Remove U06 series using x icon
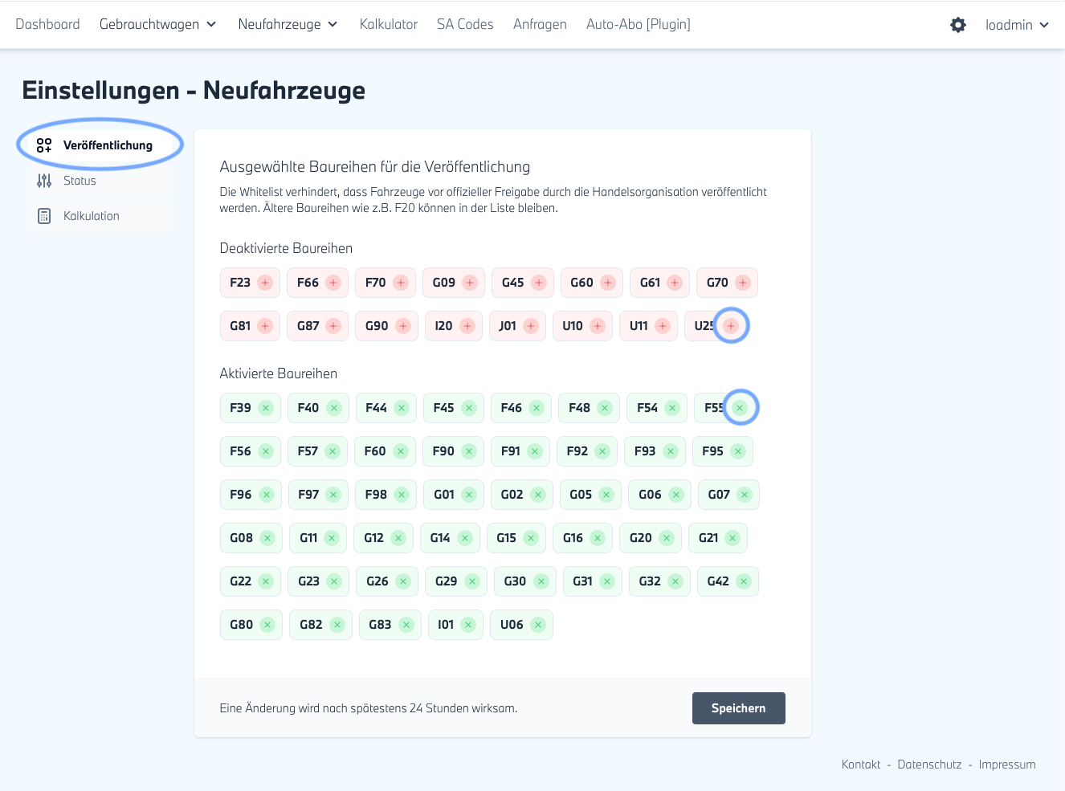1065x791 pixels. point(538,625)
